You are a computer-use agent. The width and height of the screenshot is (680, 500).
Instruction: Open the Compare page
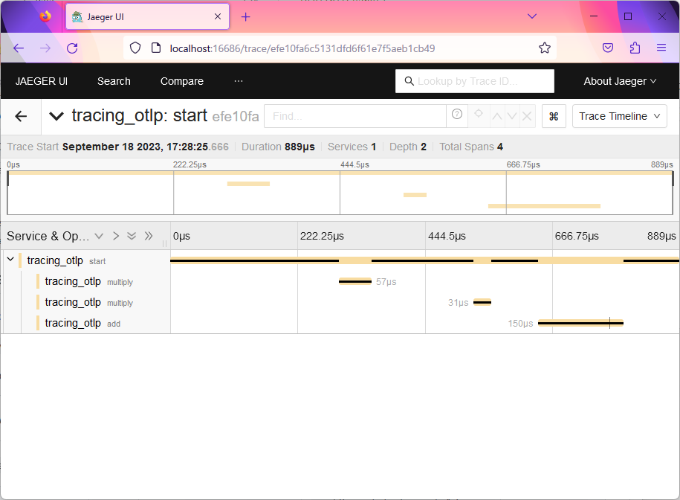pyautogui.click(x=182, y=81)
